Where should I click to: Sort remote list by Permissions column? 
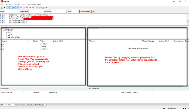point(179,41)
